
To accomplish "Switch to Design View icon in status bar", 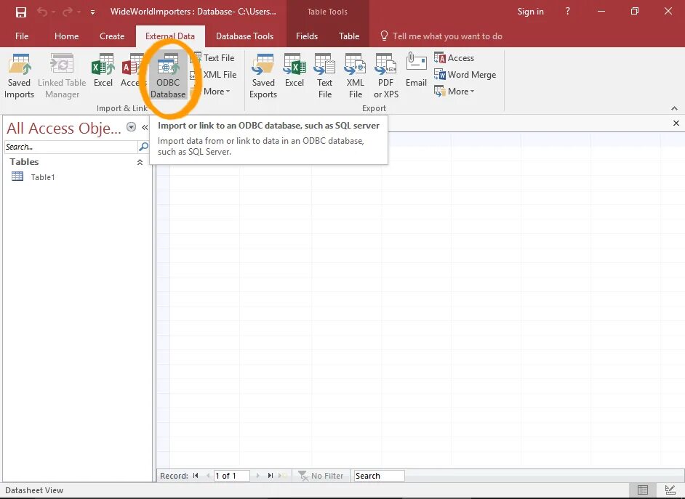I will click(x=670, y=490).
